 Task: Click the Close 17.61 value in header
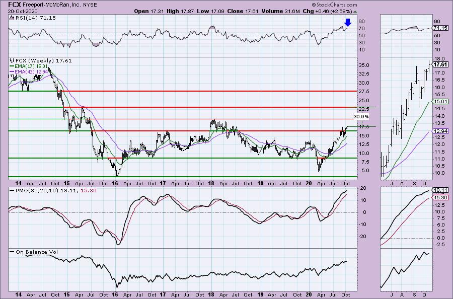point(243,11)
